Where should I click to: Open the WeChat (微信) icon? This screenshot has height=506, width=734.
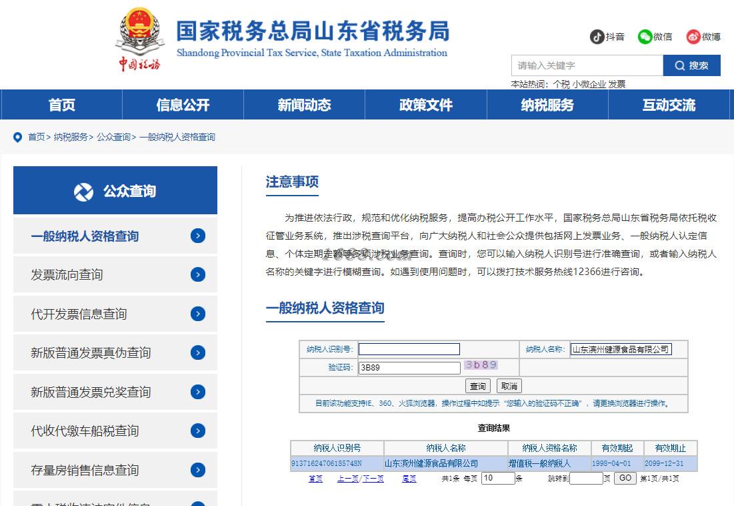[645, 37]
